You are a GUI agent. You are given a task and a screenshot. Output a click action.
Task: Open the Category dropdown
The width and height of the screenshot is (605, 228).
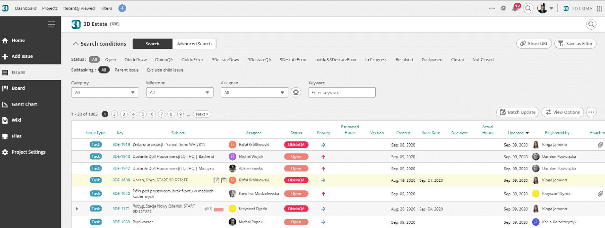(105, 93)
